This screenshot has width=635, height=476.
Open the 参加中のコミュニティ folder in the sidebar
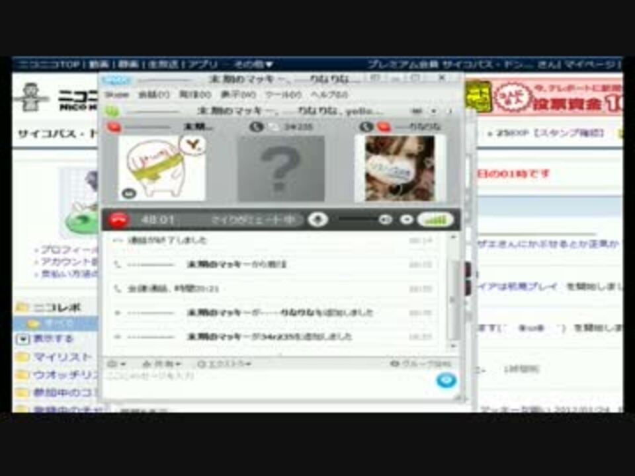click(x=56, y=393)
